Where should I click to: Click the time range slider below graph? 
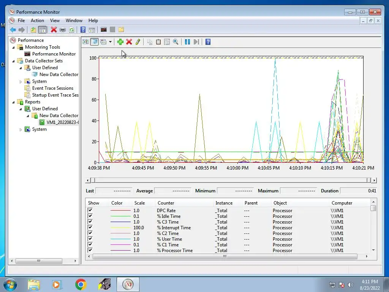230,180
